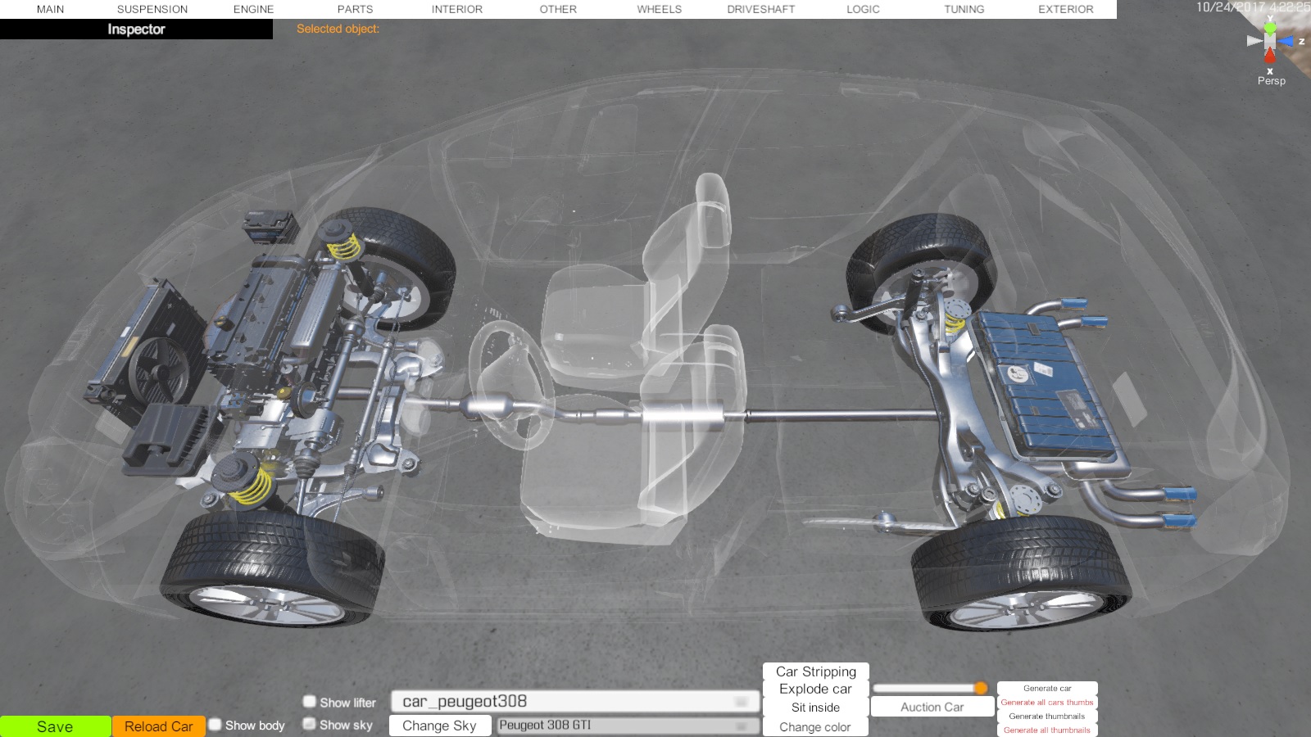Toggle the Show sky checkbox
Viewport: 1311px width, 737px height.
coord(310,724)
